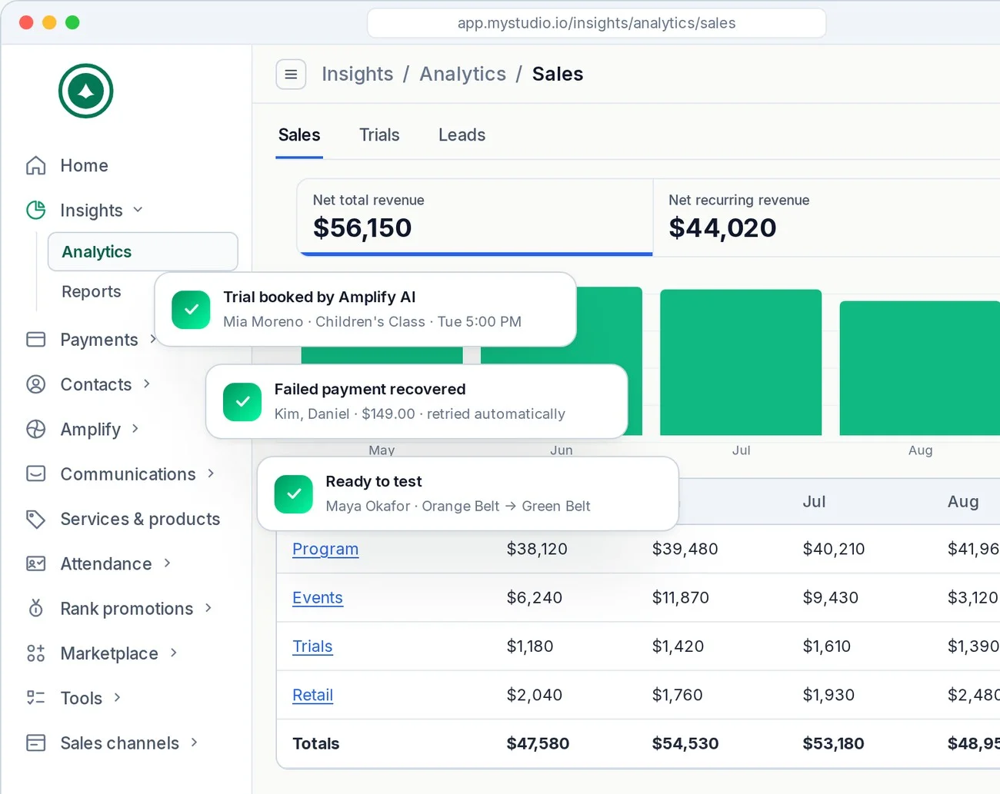This screenshot has width=1000, height=794.
Task: Click the Amplify sidebar icon
Action: (36, 429)
